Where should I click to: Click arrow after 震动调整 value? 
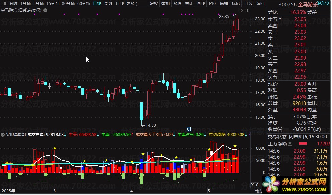point(246,135)
